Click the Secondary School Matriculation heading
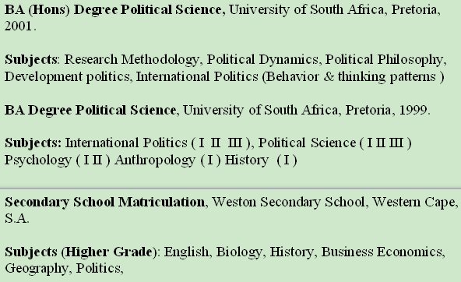461x282 pixels. point(104,203)
